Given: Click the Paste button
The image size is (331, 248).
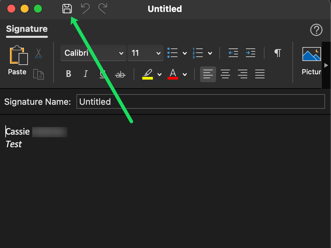Looking at the screenshot, I should tap(17, 60).
